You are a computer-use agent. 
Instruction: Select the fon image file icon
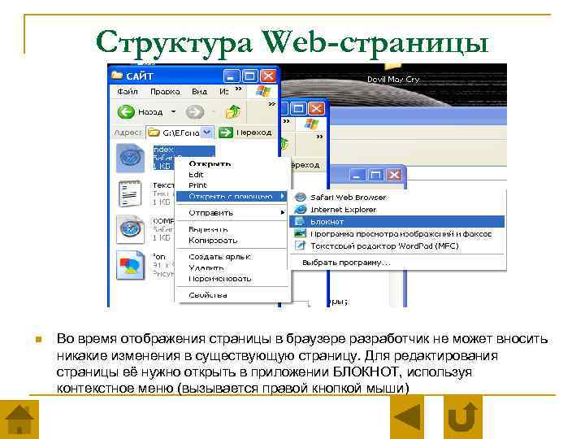click(x=130, y=265)
